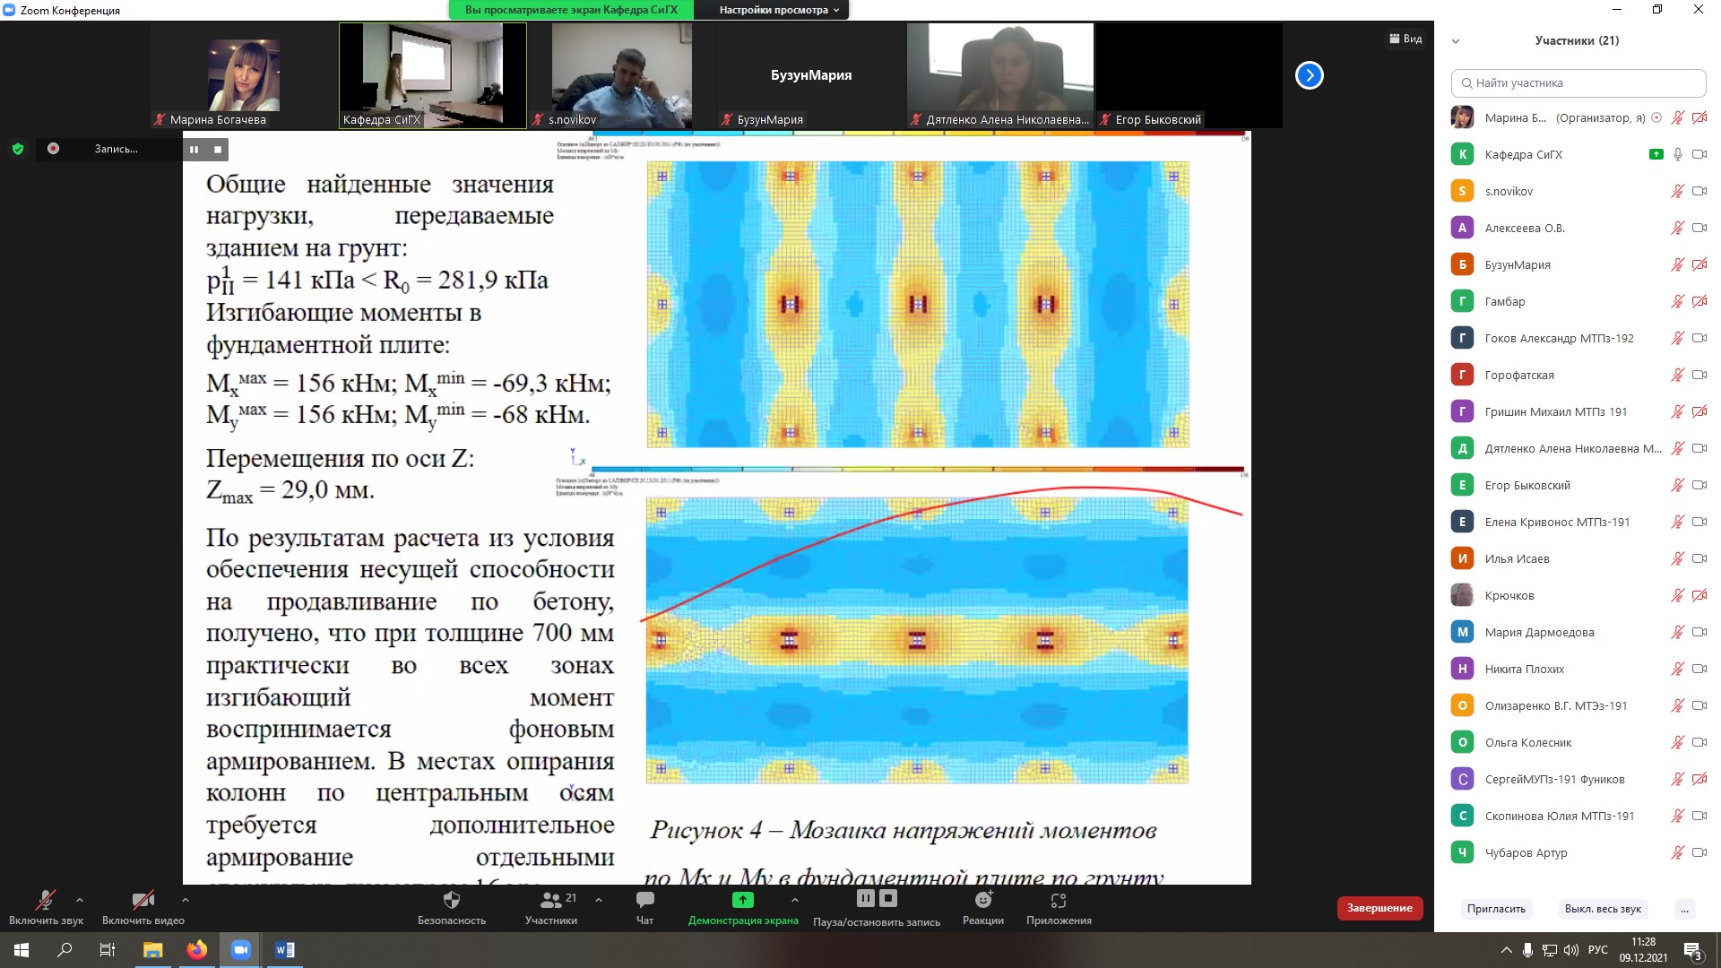Image resolution: width=1721 pixels, height=968 pixels.
Task: Open volume control in system tray
Action: (1570, 950)
